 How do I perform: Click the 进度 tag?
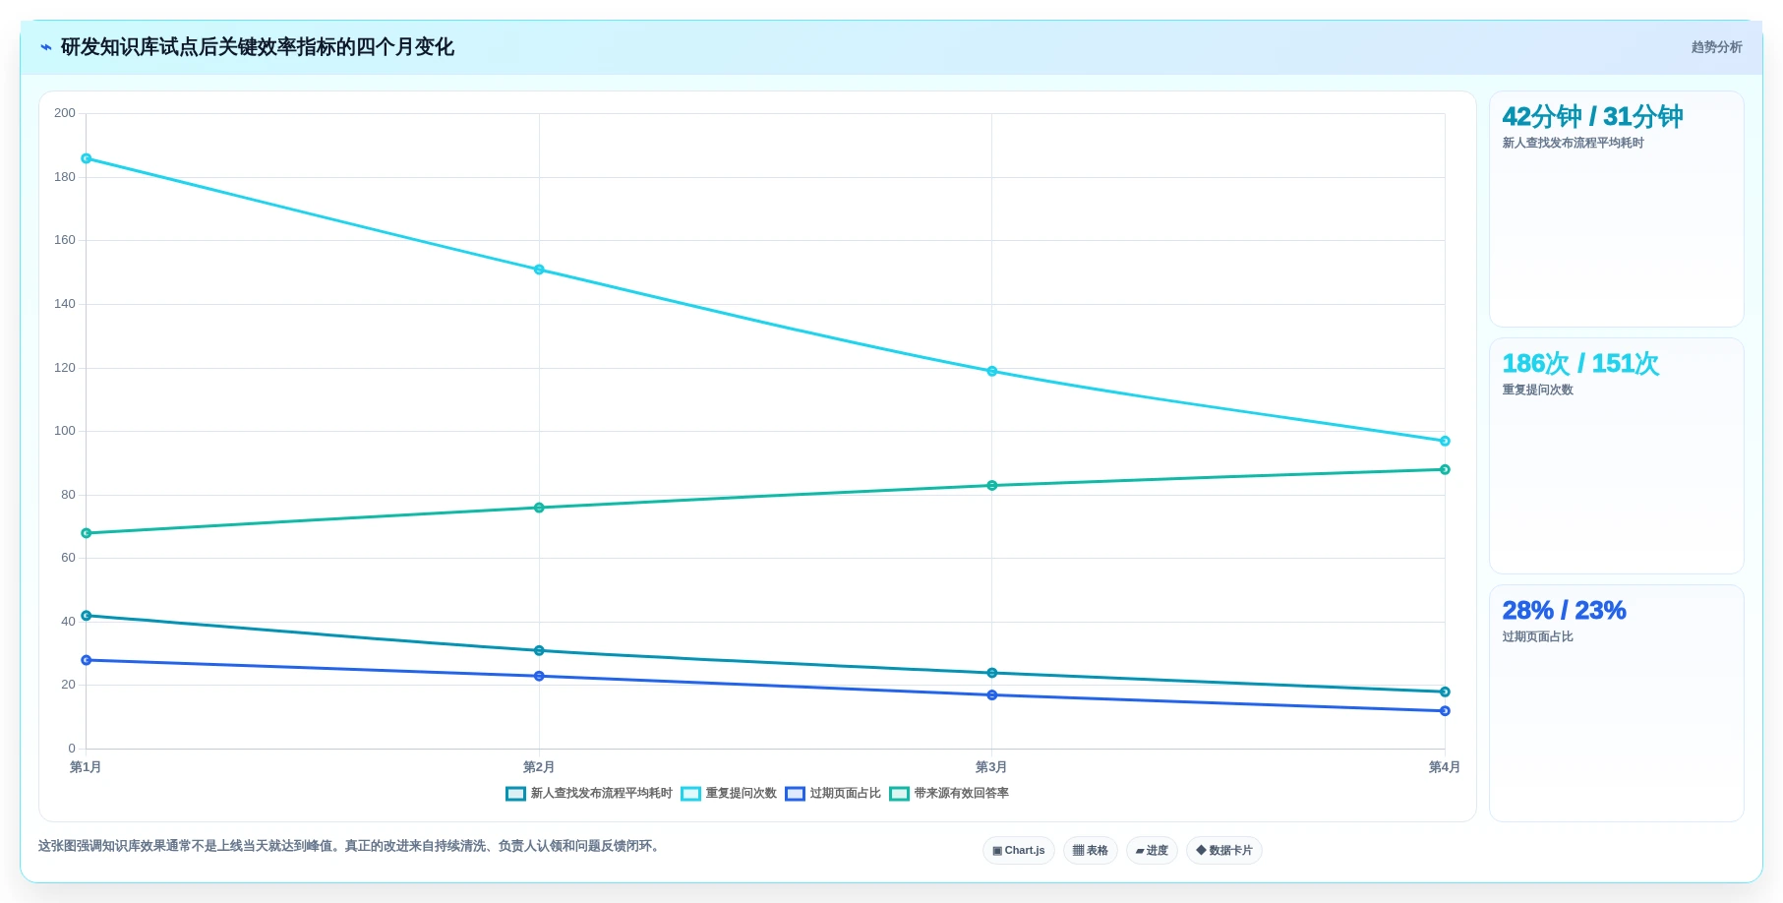tap(1152, 850)
